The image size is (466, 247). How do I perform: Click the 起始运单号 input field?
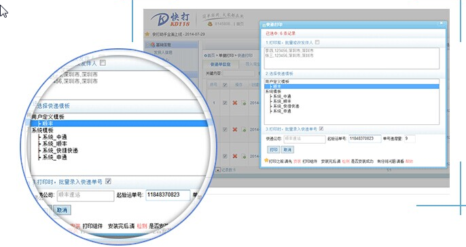pos(365,138)
